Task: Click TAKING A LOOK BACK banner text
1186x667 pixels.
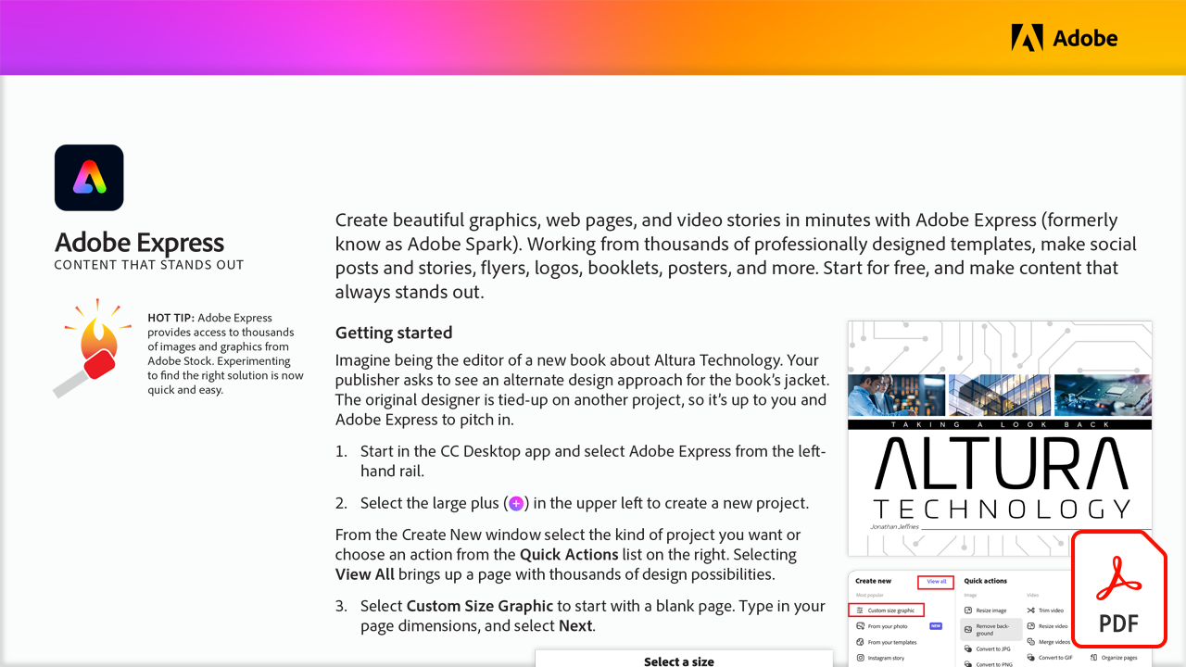Action: tap(1000, 424)
